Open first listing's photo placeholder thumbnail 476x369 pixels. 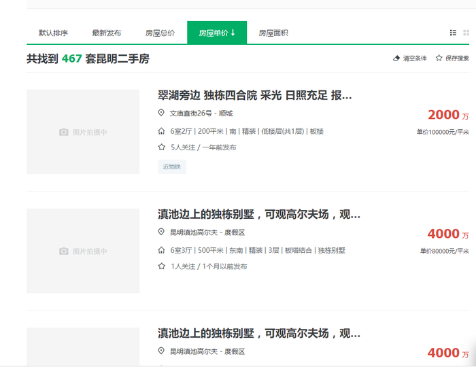[x=83, y=132]
